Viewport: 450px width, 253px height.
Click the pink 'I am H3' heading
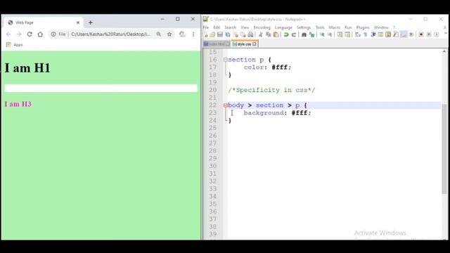[x=18, y=104]
